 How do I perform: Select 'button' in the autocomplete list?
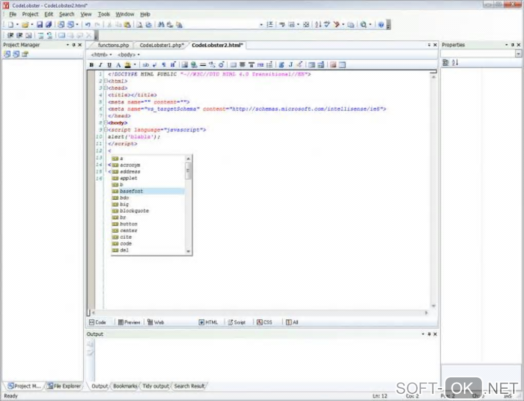(148, 224)
